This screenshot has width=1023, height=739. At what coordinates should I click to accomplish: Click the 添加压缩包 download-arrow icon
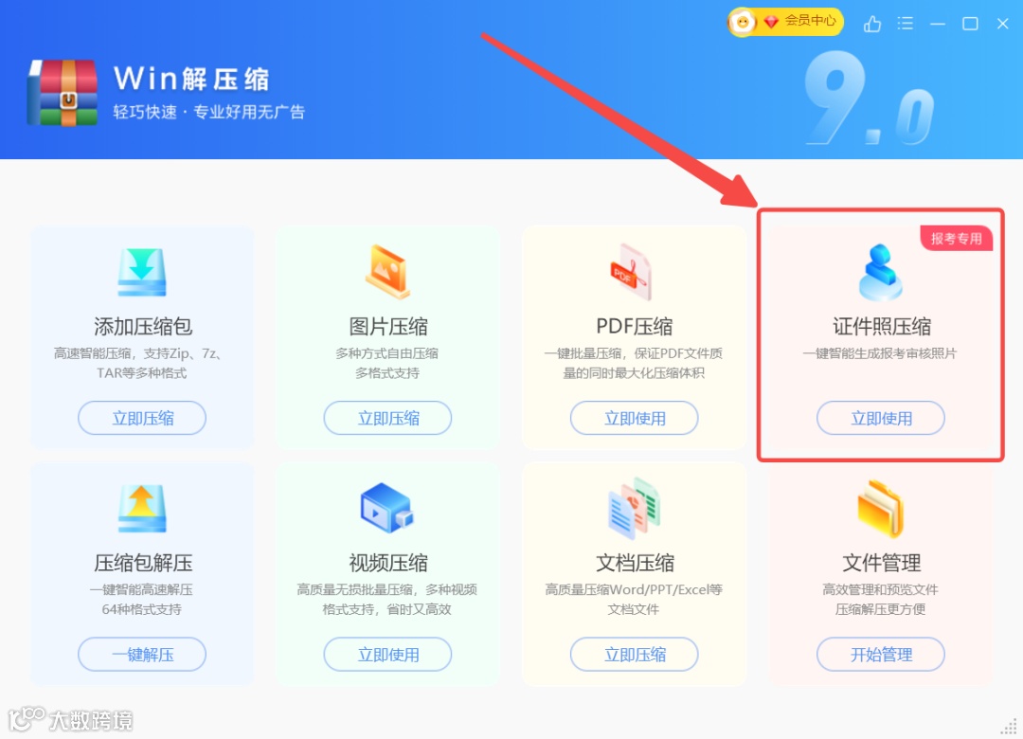(142, 272)
